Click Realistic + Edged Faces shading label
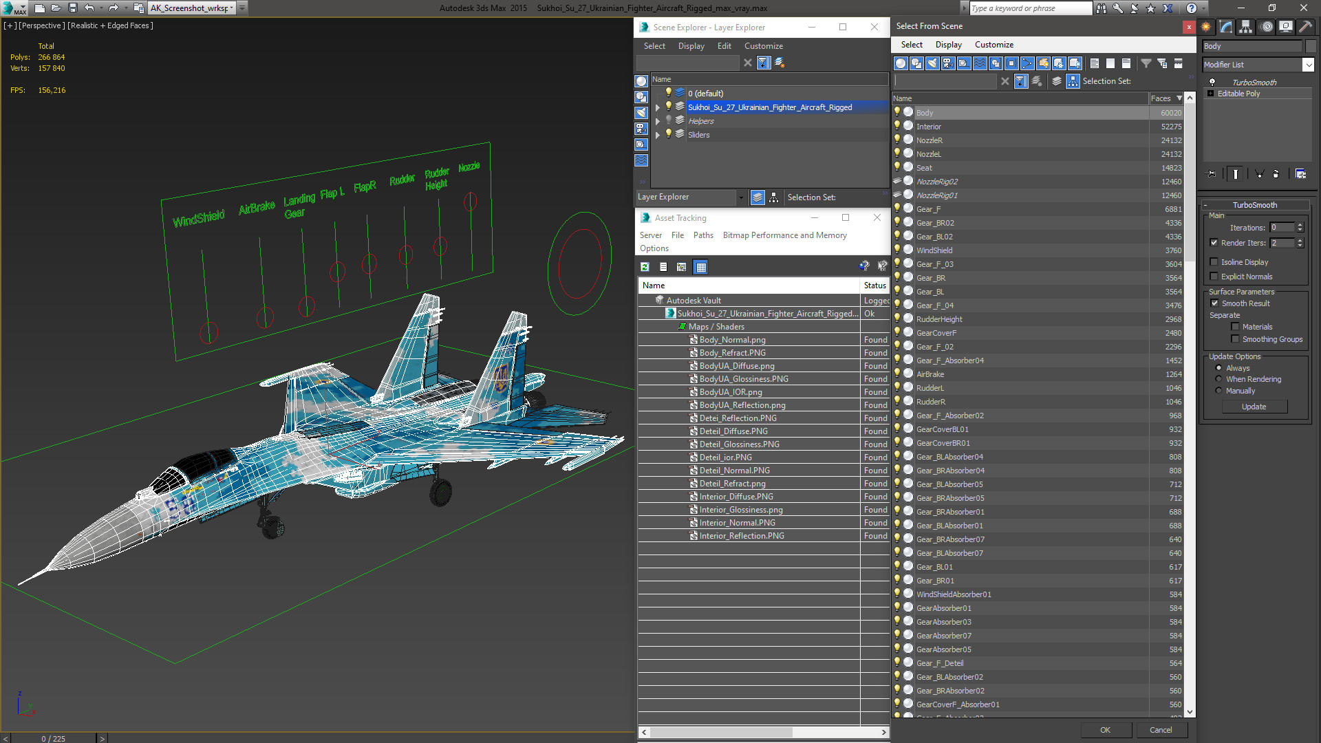The image size is (1321, 743). pos(110,25)
